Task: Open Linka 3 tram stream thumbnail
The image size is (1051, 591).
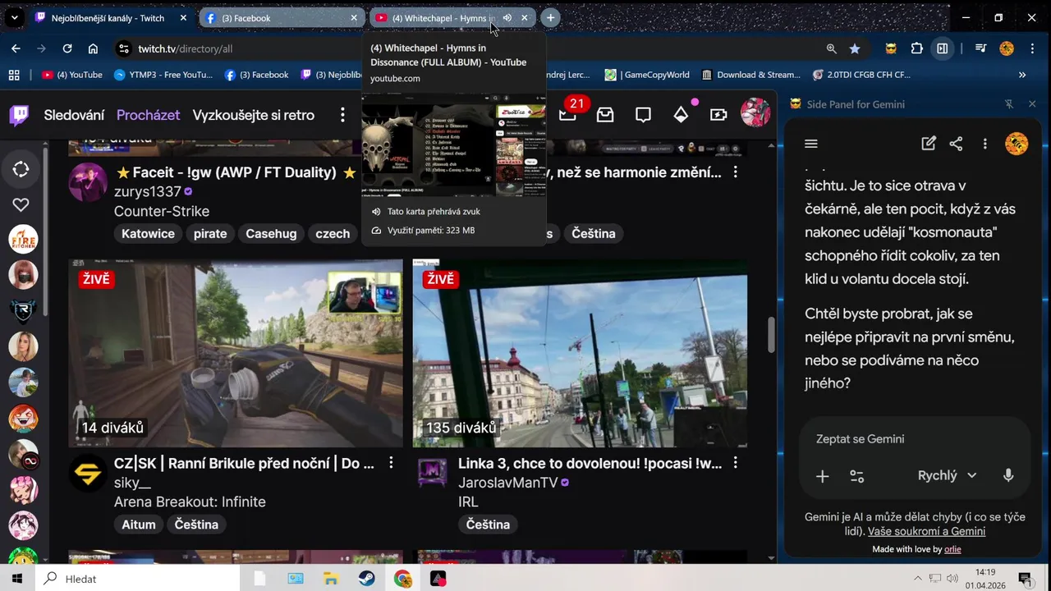Action: pos(580,353)
